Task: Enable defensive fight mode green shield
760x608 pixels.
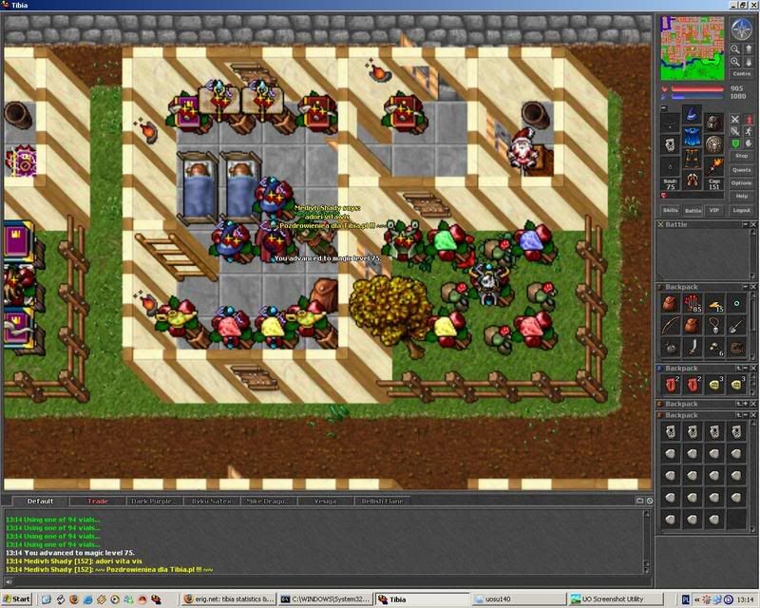Action: pyautogui.click(x=735, y=143)
